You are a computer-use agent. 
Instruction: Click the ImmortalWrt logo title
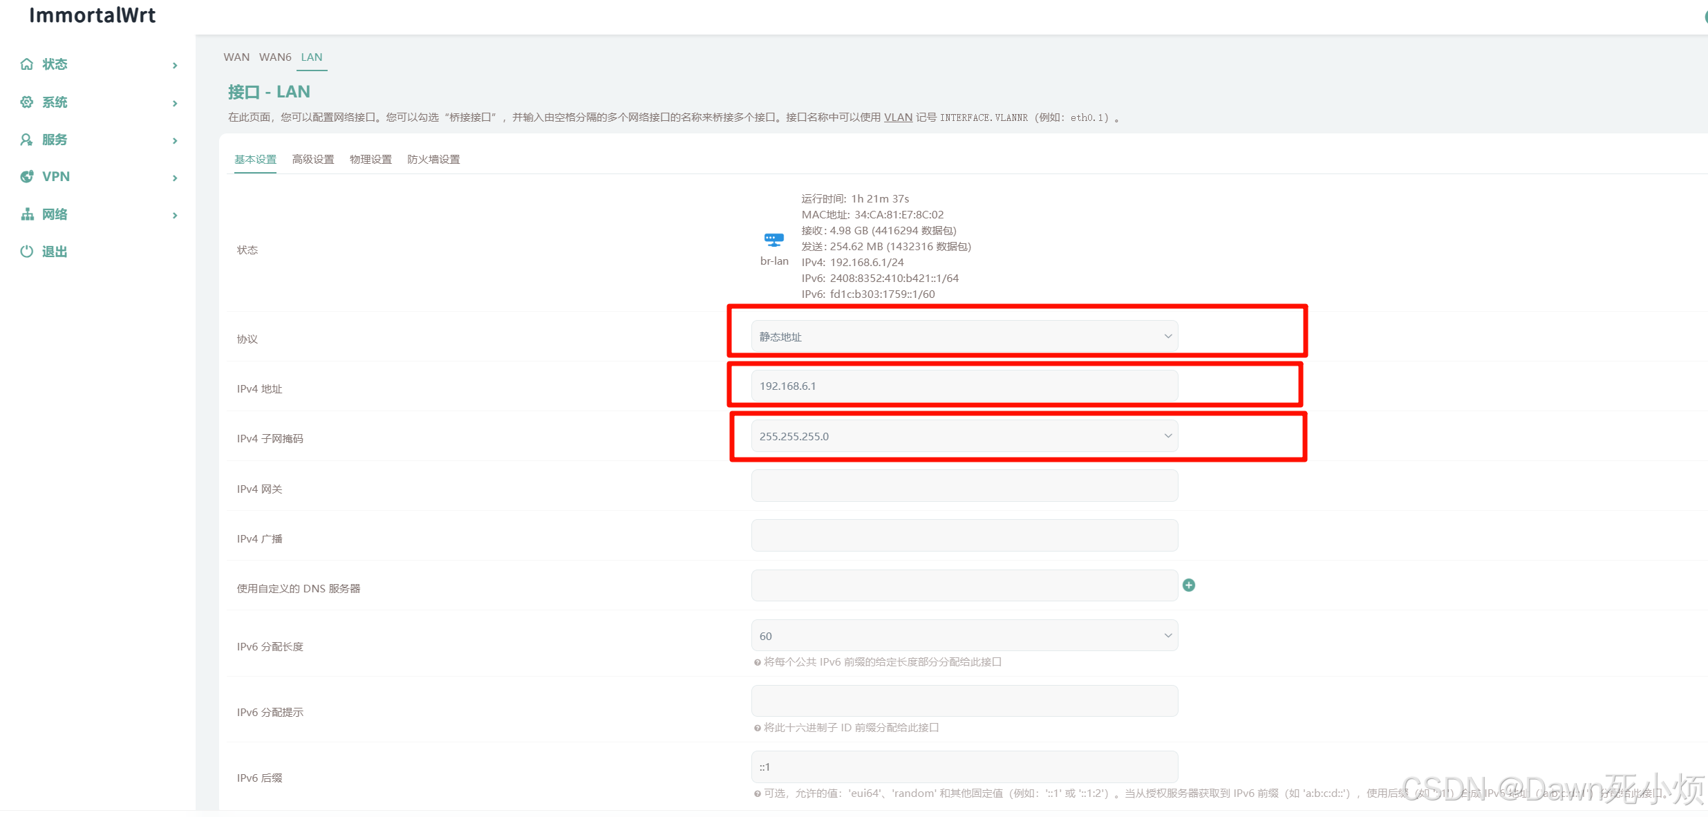[x=92, y=15]
